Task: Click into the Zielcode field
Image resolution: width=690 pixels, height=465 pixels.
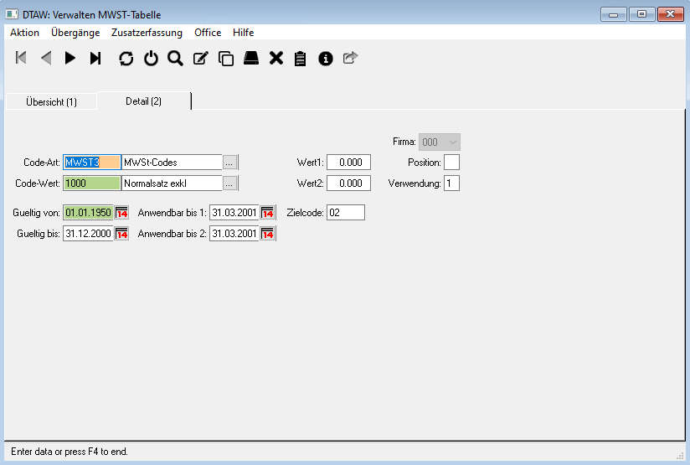Action: pyautogui.click(x=346, y=213)
